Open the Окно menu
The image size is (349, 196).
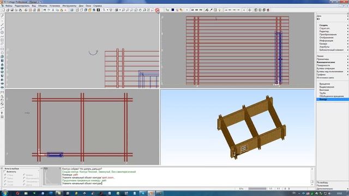88,6
